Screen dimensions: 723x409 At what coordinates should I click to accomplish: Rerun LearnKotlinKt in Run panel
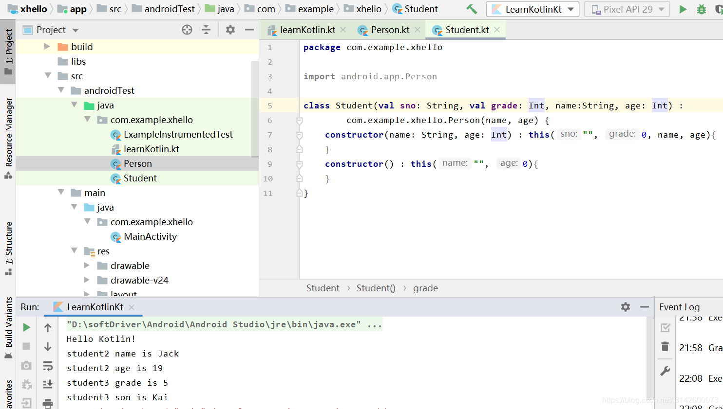click(27, 327)
